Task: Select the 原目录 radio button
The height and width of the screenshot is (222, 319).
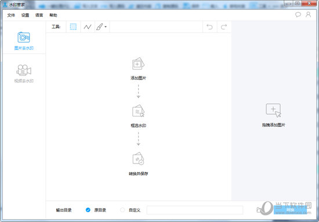Action: coord(88,210)
